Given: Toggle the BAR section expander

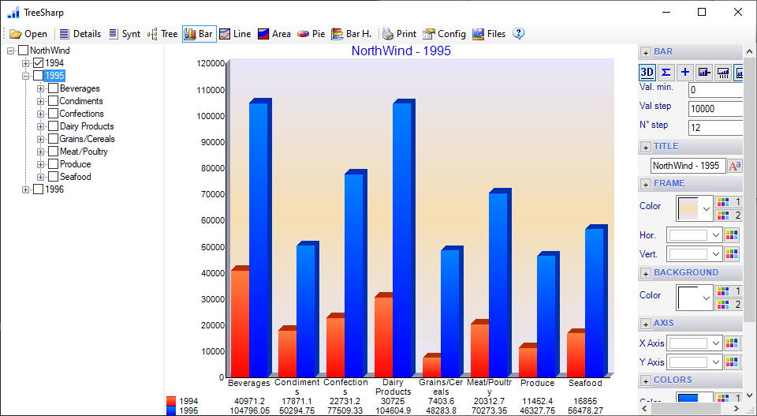Looking at the screenshot, I should [645, 52].
